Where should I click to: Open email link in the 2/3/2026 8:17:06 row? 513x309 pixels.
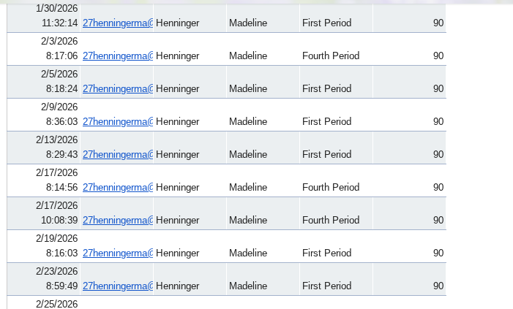pos(117,56)
